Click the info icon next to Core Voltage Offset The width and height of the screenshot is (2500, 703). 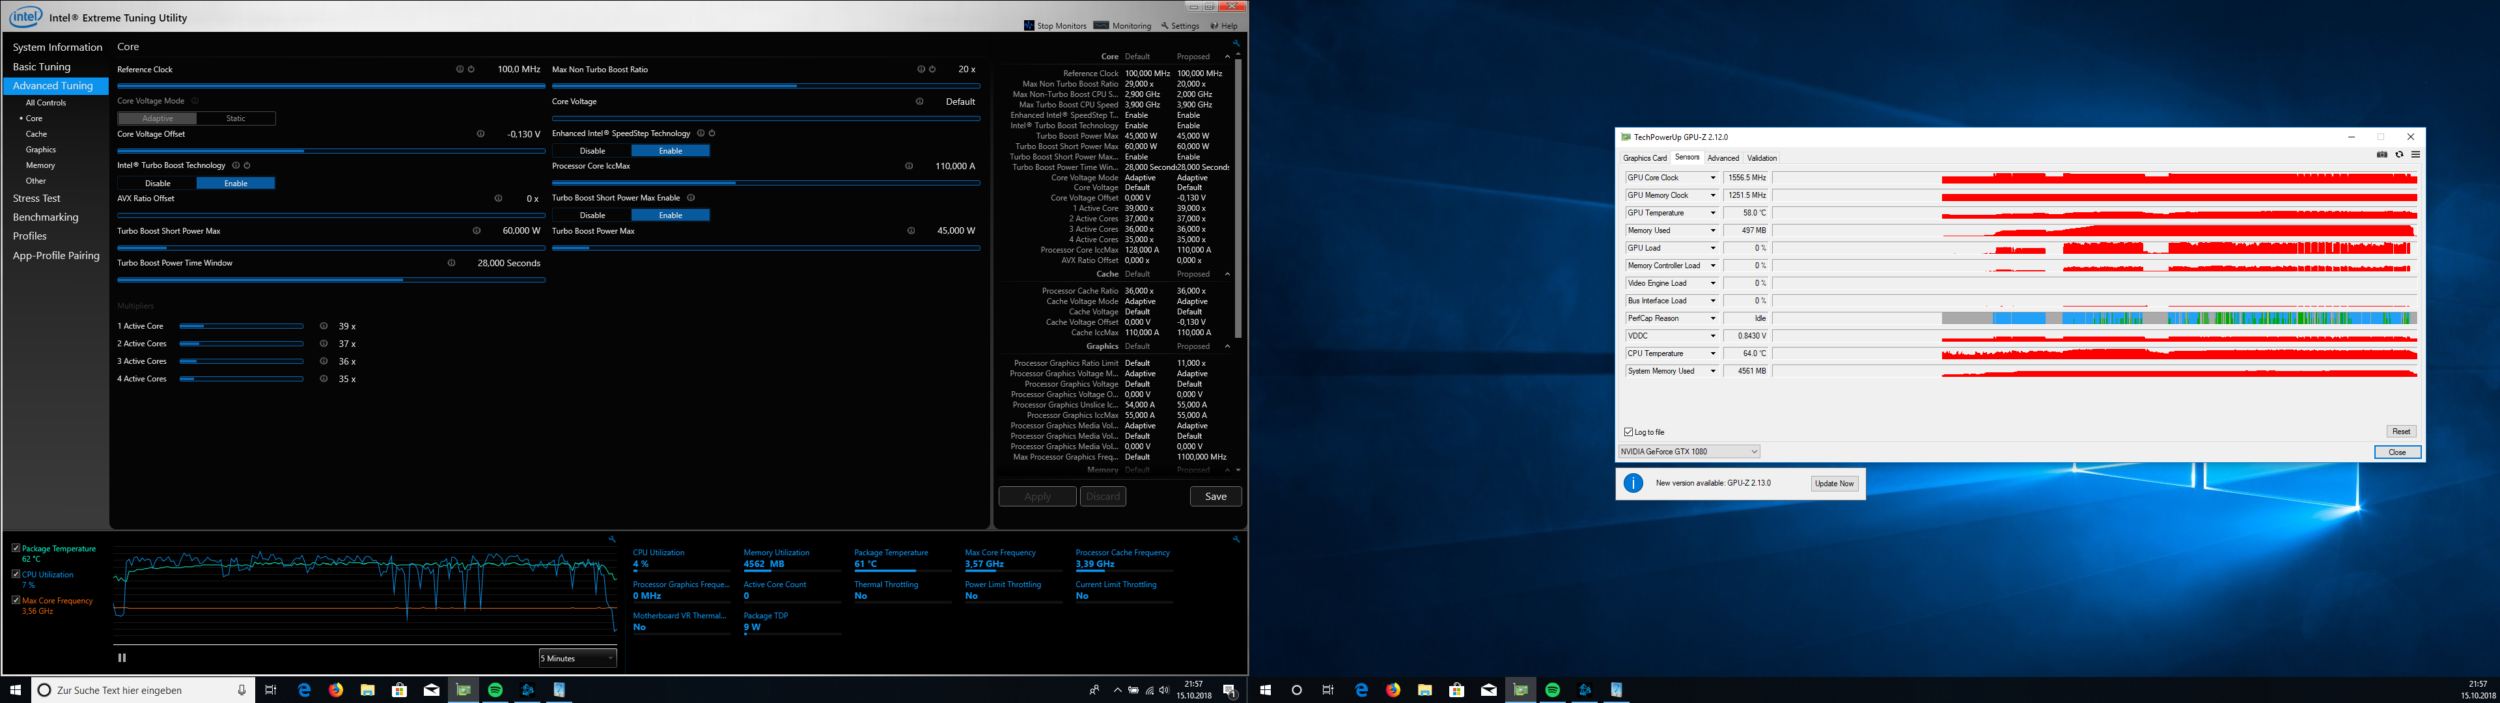480,134
